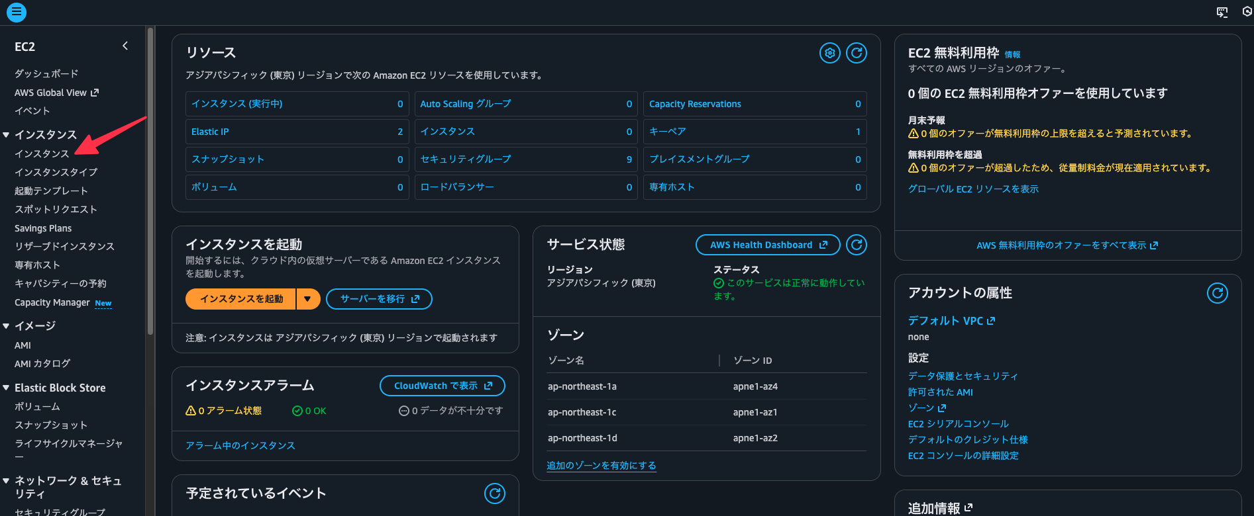Open リザーブドインスタンス in sidebar
Image resolution: width=1254 pixels, height=516 pixels.
click(64, 246)
